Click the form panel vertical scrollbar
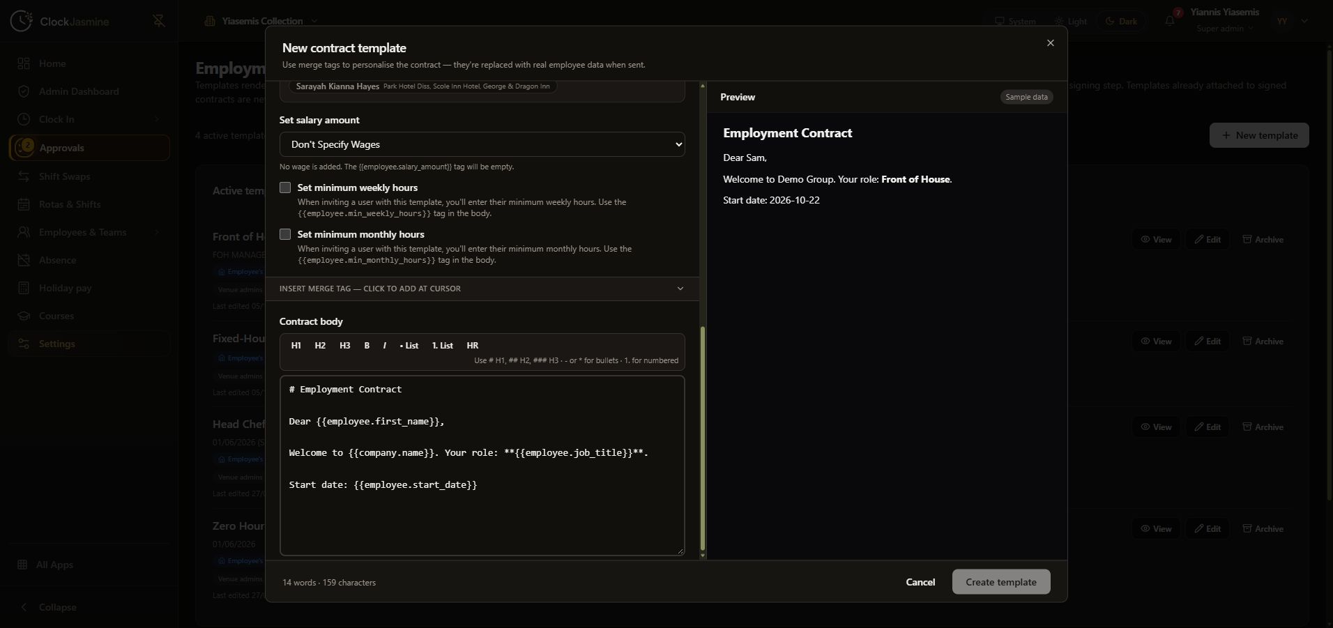 click(x=703, y=439)
